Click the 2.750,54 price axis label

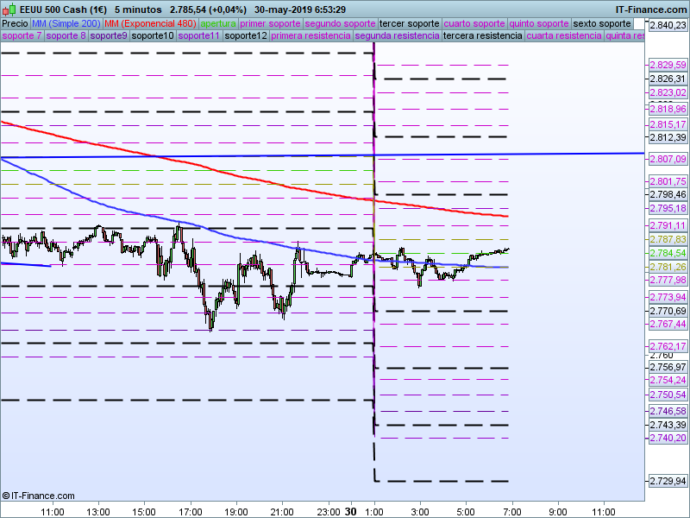(668, 395)
